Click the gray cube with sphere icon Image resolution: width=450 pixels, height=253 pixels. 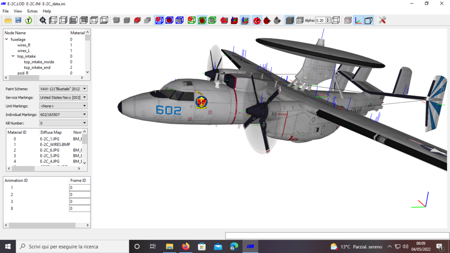[116, 20]
